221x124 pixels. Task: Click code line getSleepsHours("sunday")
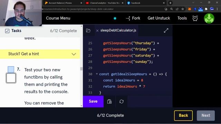pyautogui.click(x=128, y=62)
